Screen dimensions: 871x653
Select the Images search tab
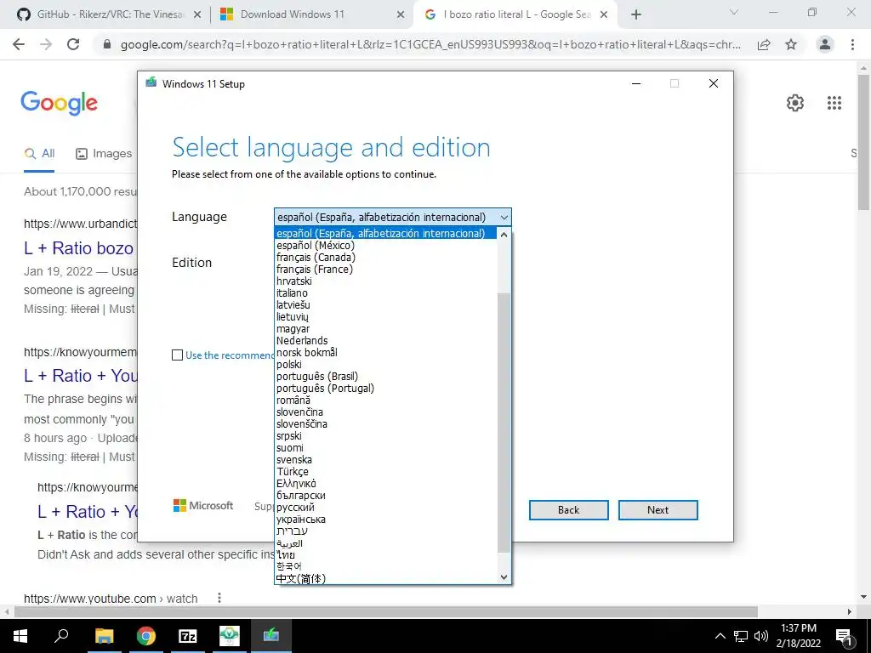pos(103,154)
